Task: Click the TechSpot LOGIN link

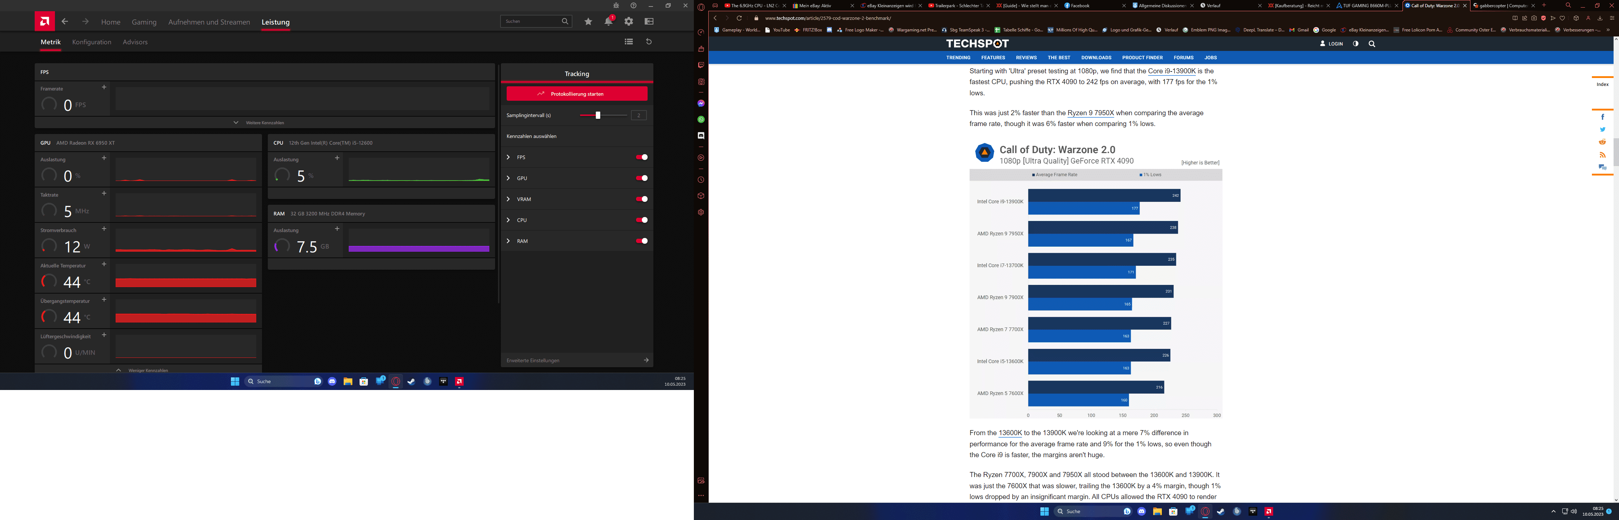Action: point(1332,44)
